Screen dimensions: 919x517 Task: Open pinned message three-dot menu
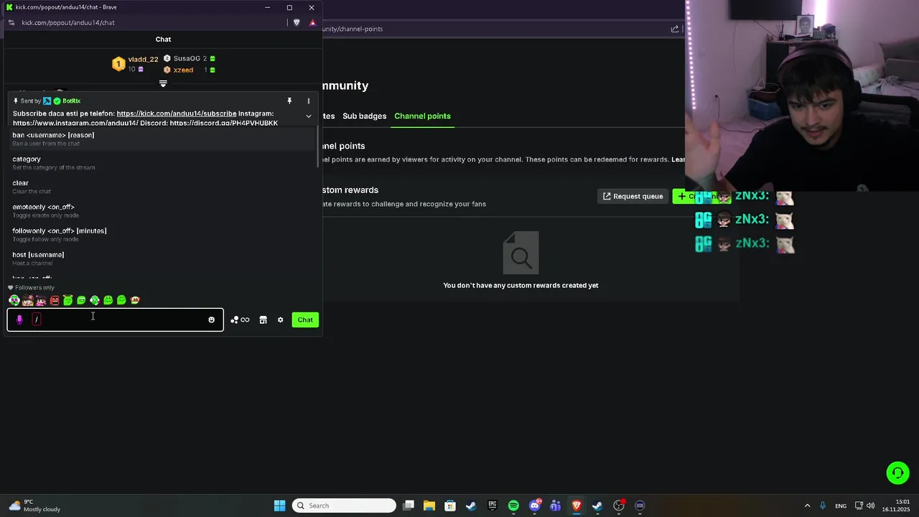pyautogui.click(x=309, y=101)
